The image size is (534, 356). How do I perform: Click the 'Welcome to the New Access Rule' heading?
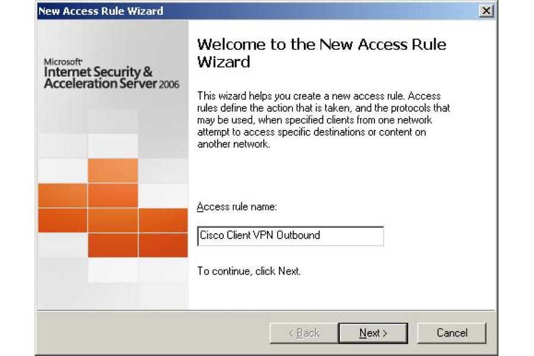pos(322,44)
